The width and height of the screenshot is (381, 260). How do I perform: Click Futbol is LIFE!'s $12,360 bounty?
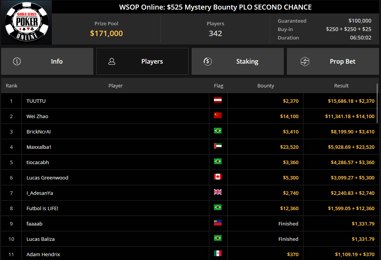(x=289, y=208)
